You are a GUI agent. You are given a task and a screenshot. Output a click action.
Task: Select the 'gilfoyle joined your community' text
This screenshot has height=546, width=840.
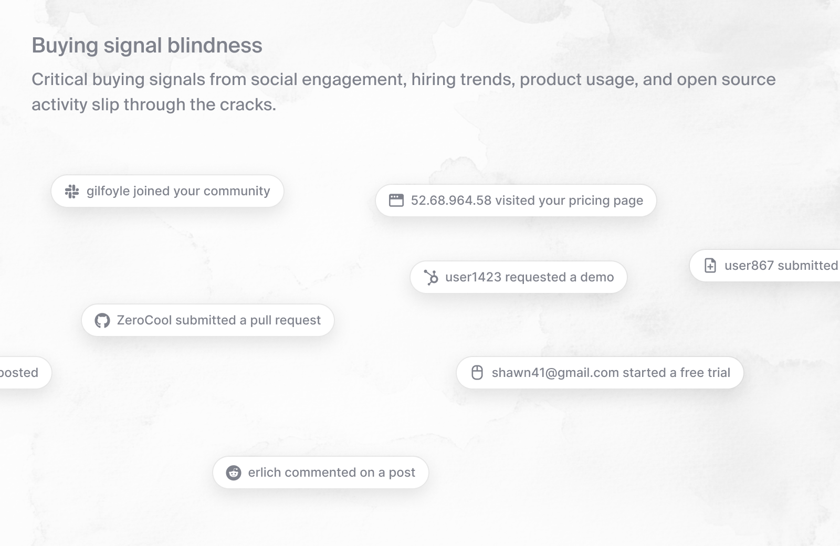click(178, 191)
